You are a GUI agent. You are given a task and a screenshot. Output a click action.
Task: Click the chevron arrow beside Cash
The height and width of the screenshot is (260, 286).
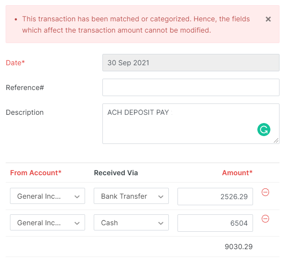coord(161,223)
